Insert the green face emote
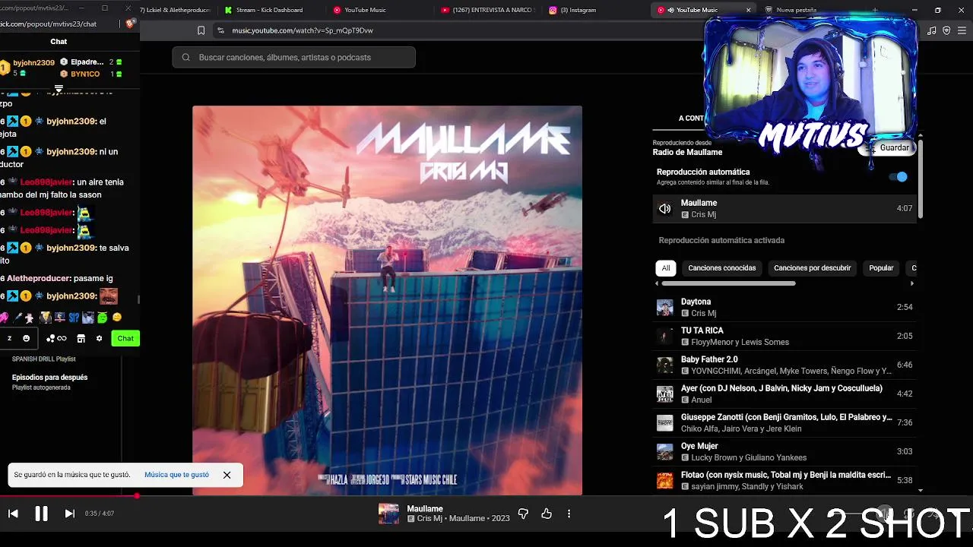This screenshot has width=973, height=547. [x=102, y=318]
